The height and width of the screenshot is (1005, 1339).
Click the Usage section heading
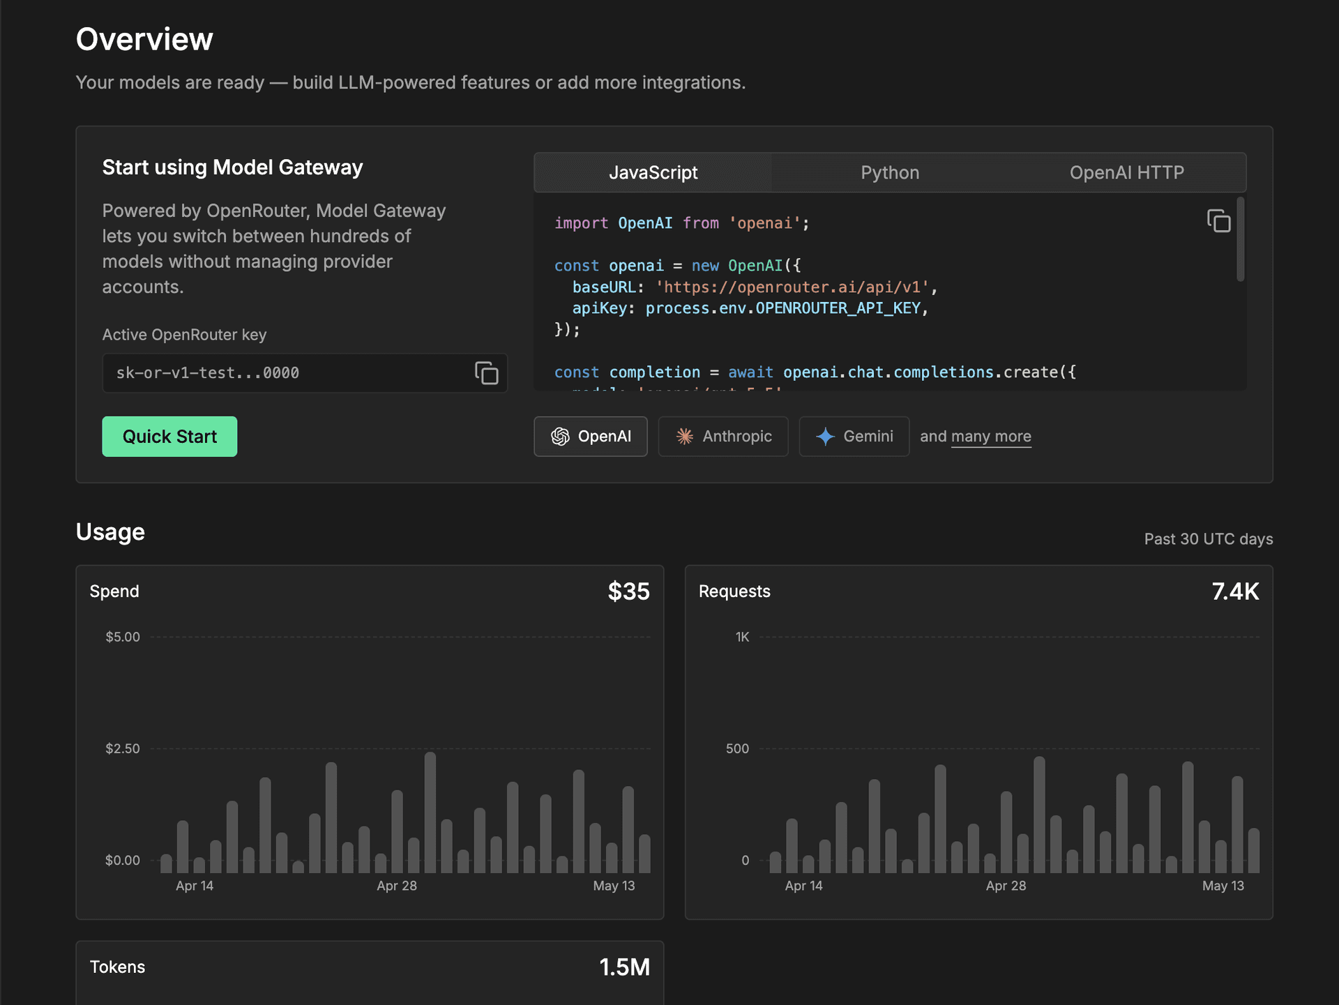point(110,532)
